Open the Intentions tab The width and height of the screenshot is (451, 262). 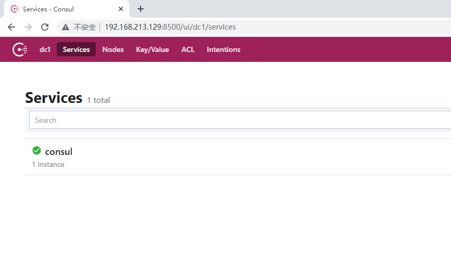(x=223, y=49)
